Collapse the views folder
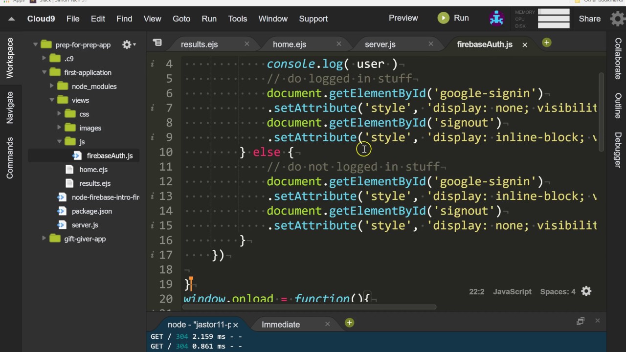626x352 pixels. click(x=52, y=100)
